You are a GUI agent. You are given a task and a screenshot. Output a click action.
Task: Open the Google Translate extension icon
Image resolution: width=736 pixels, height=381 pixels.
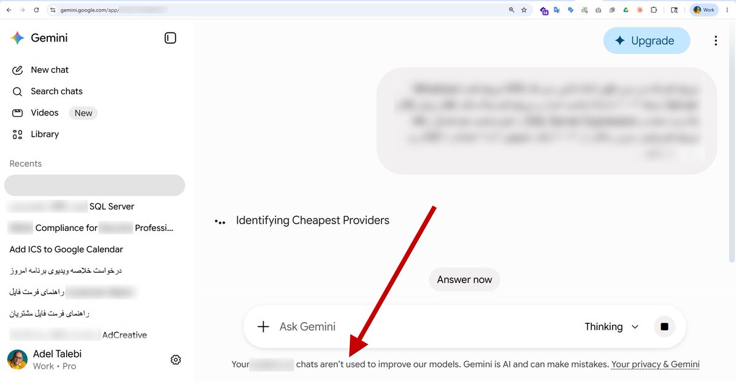(557, 10)
